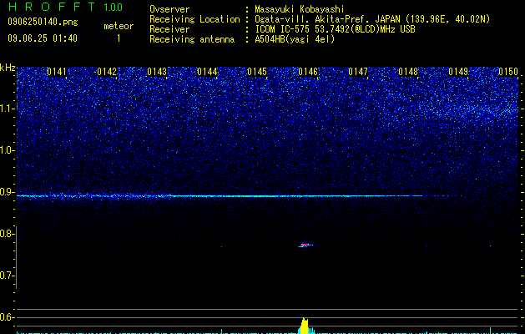This screenshot has width=525, height=334.
Task: Click the 1.1 kHz axis label
Action: 7,109
